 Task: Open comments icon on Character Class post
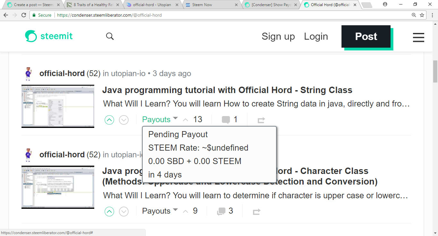pos(221,211)
